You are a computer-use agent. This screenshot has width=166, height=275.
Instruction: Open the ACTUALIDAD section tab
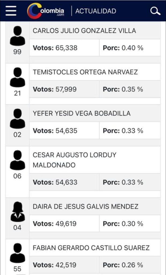click(96, 11)
